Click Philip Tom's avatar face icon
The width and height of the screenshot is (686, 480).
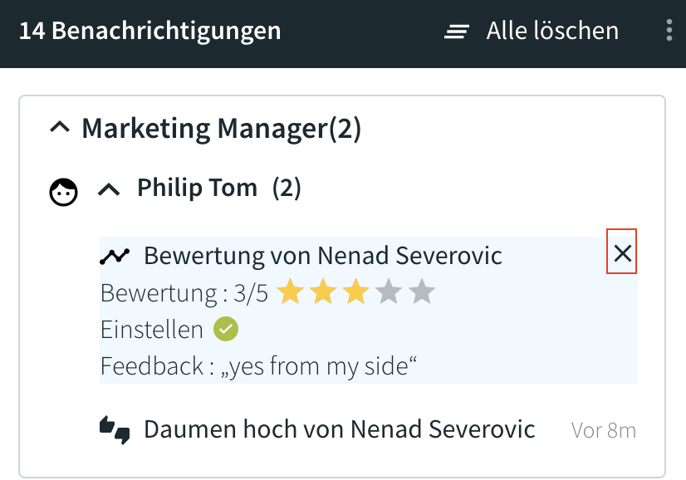tap(63, 192)
